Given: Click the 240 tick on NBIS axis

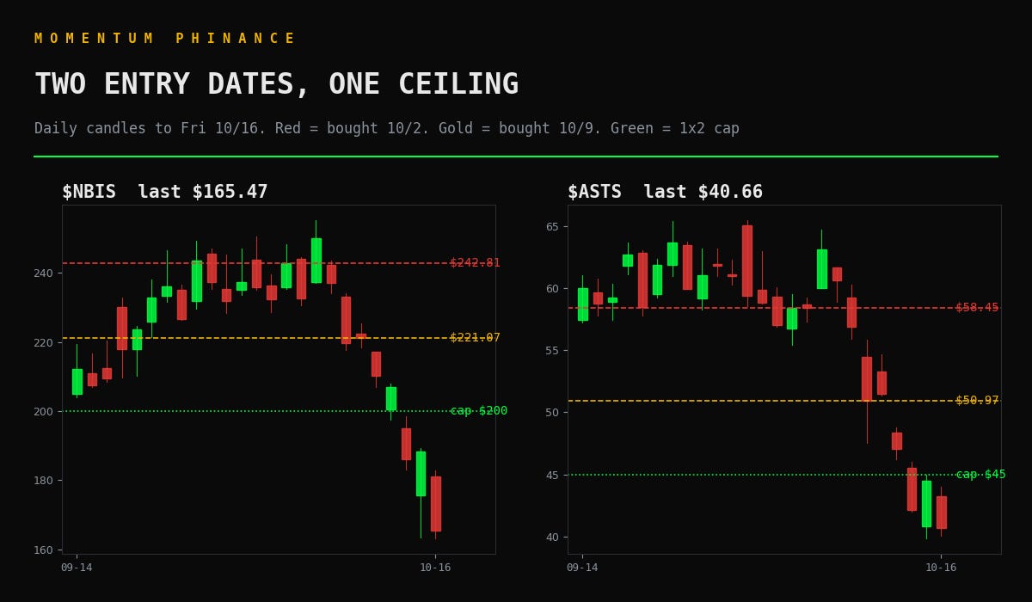Looking at the screenshot, I should point(43,273).
